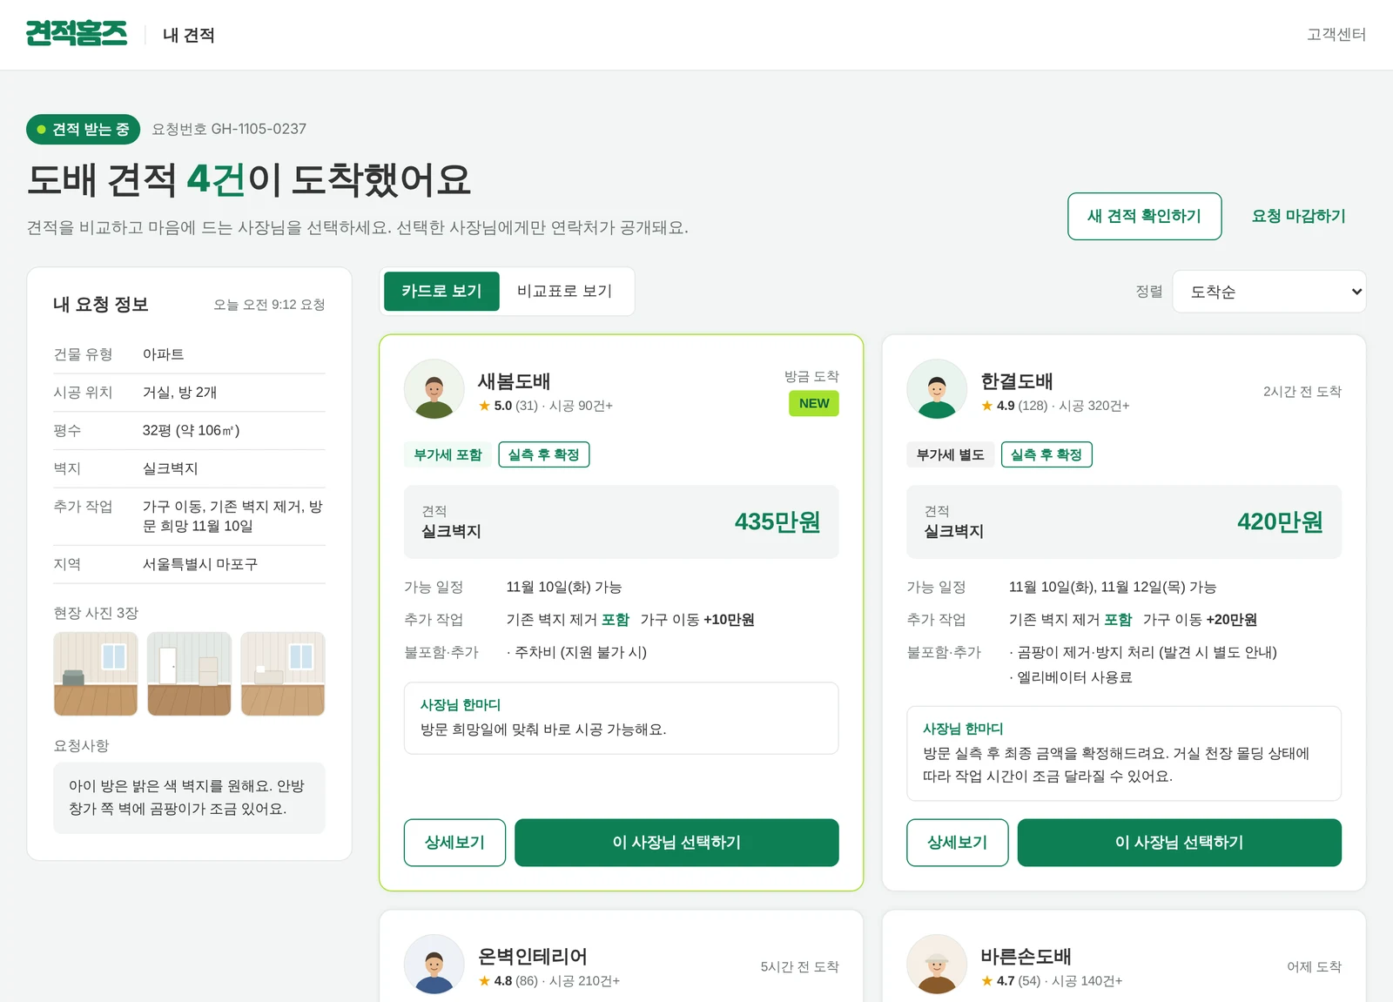
Task: Click 바른손도배 company name
Action: [x=1026, y=957]
